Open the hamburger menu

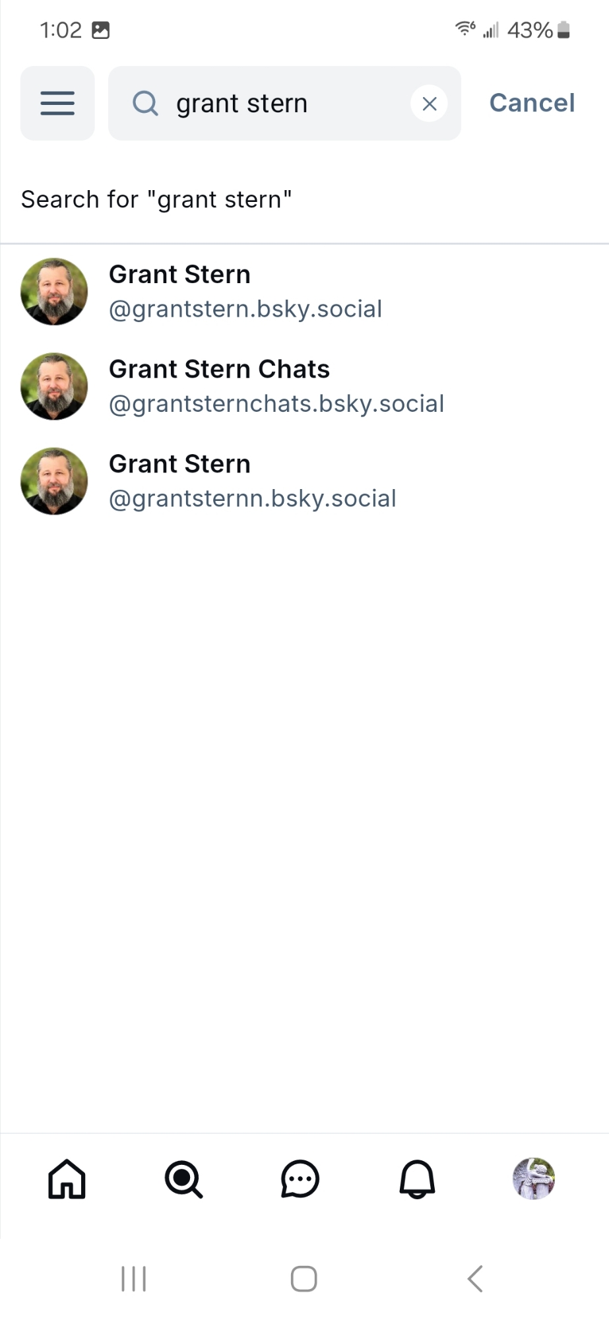(x=57, y=103)
